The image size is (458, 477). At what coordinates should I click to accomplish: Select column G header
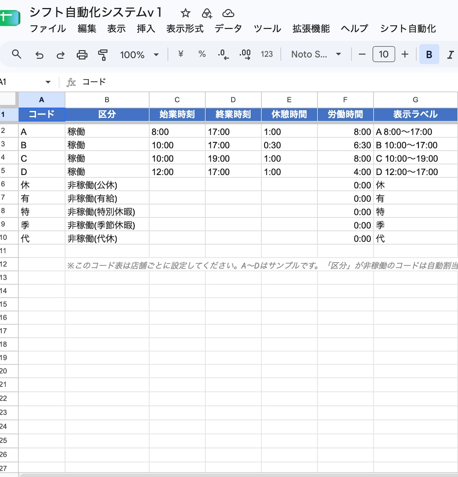point(416,100)
